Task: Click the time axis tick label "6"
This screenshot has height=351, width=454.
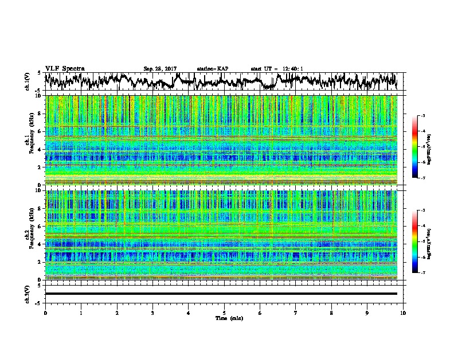Action: (260, 313)
